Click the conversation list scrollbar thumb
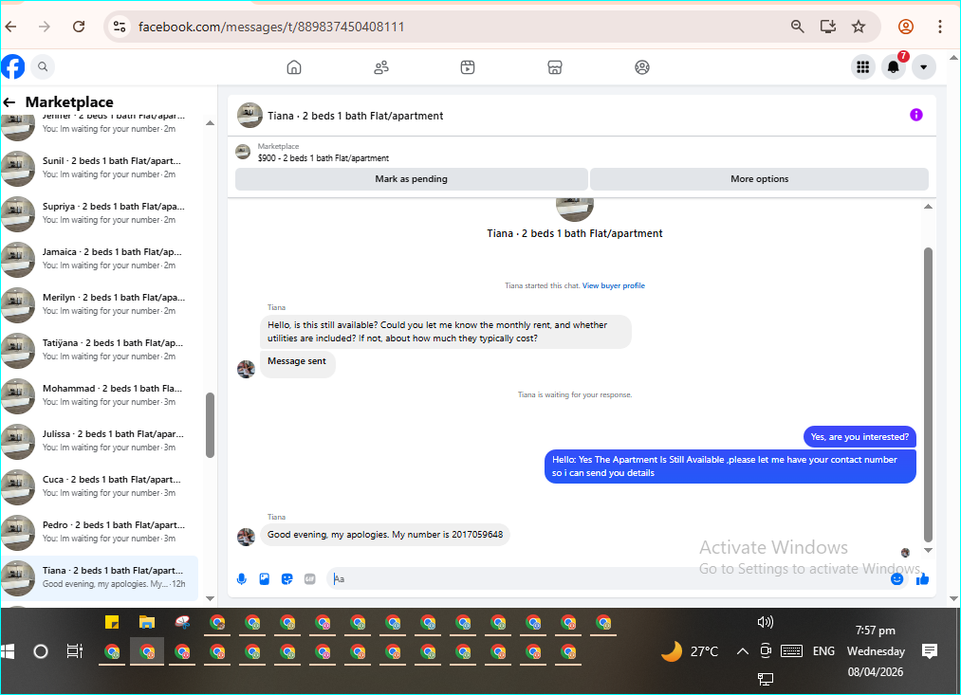Image resolution: width=961 pixels, height=695 pixels. [211, 425]
